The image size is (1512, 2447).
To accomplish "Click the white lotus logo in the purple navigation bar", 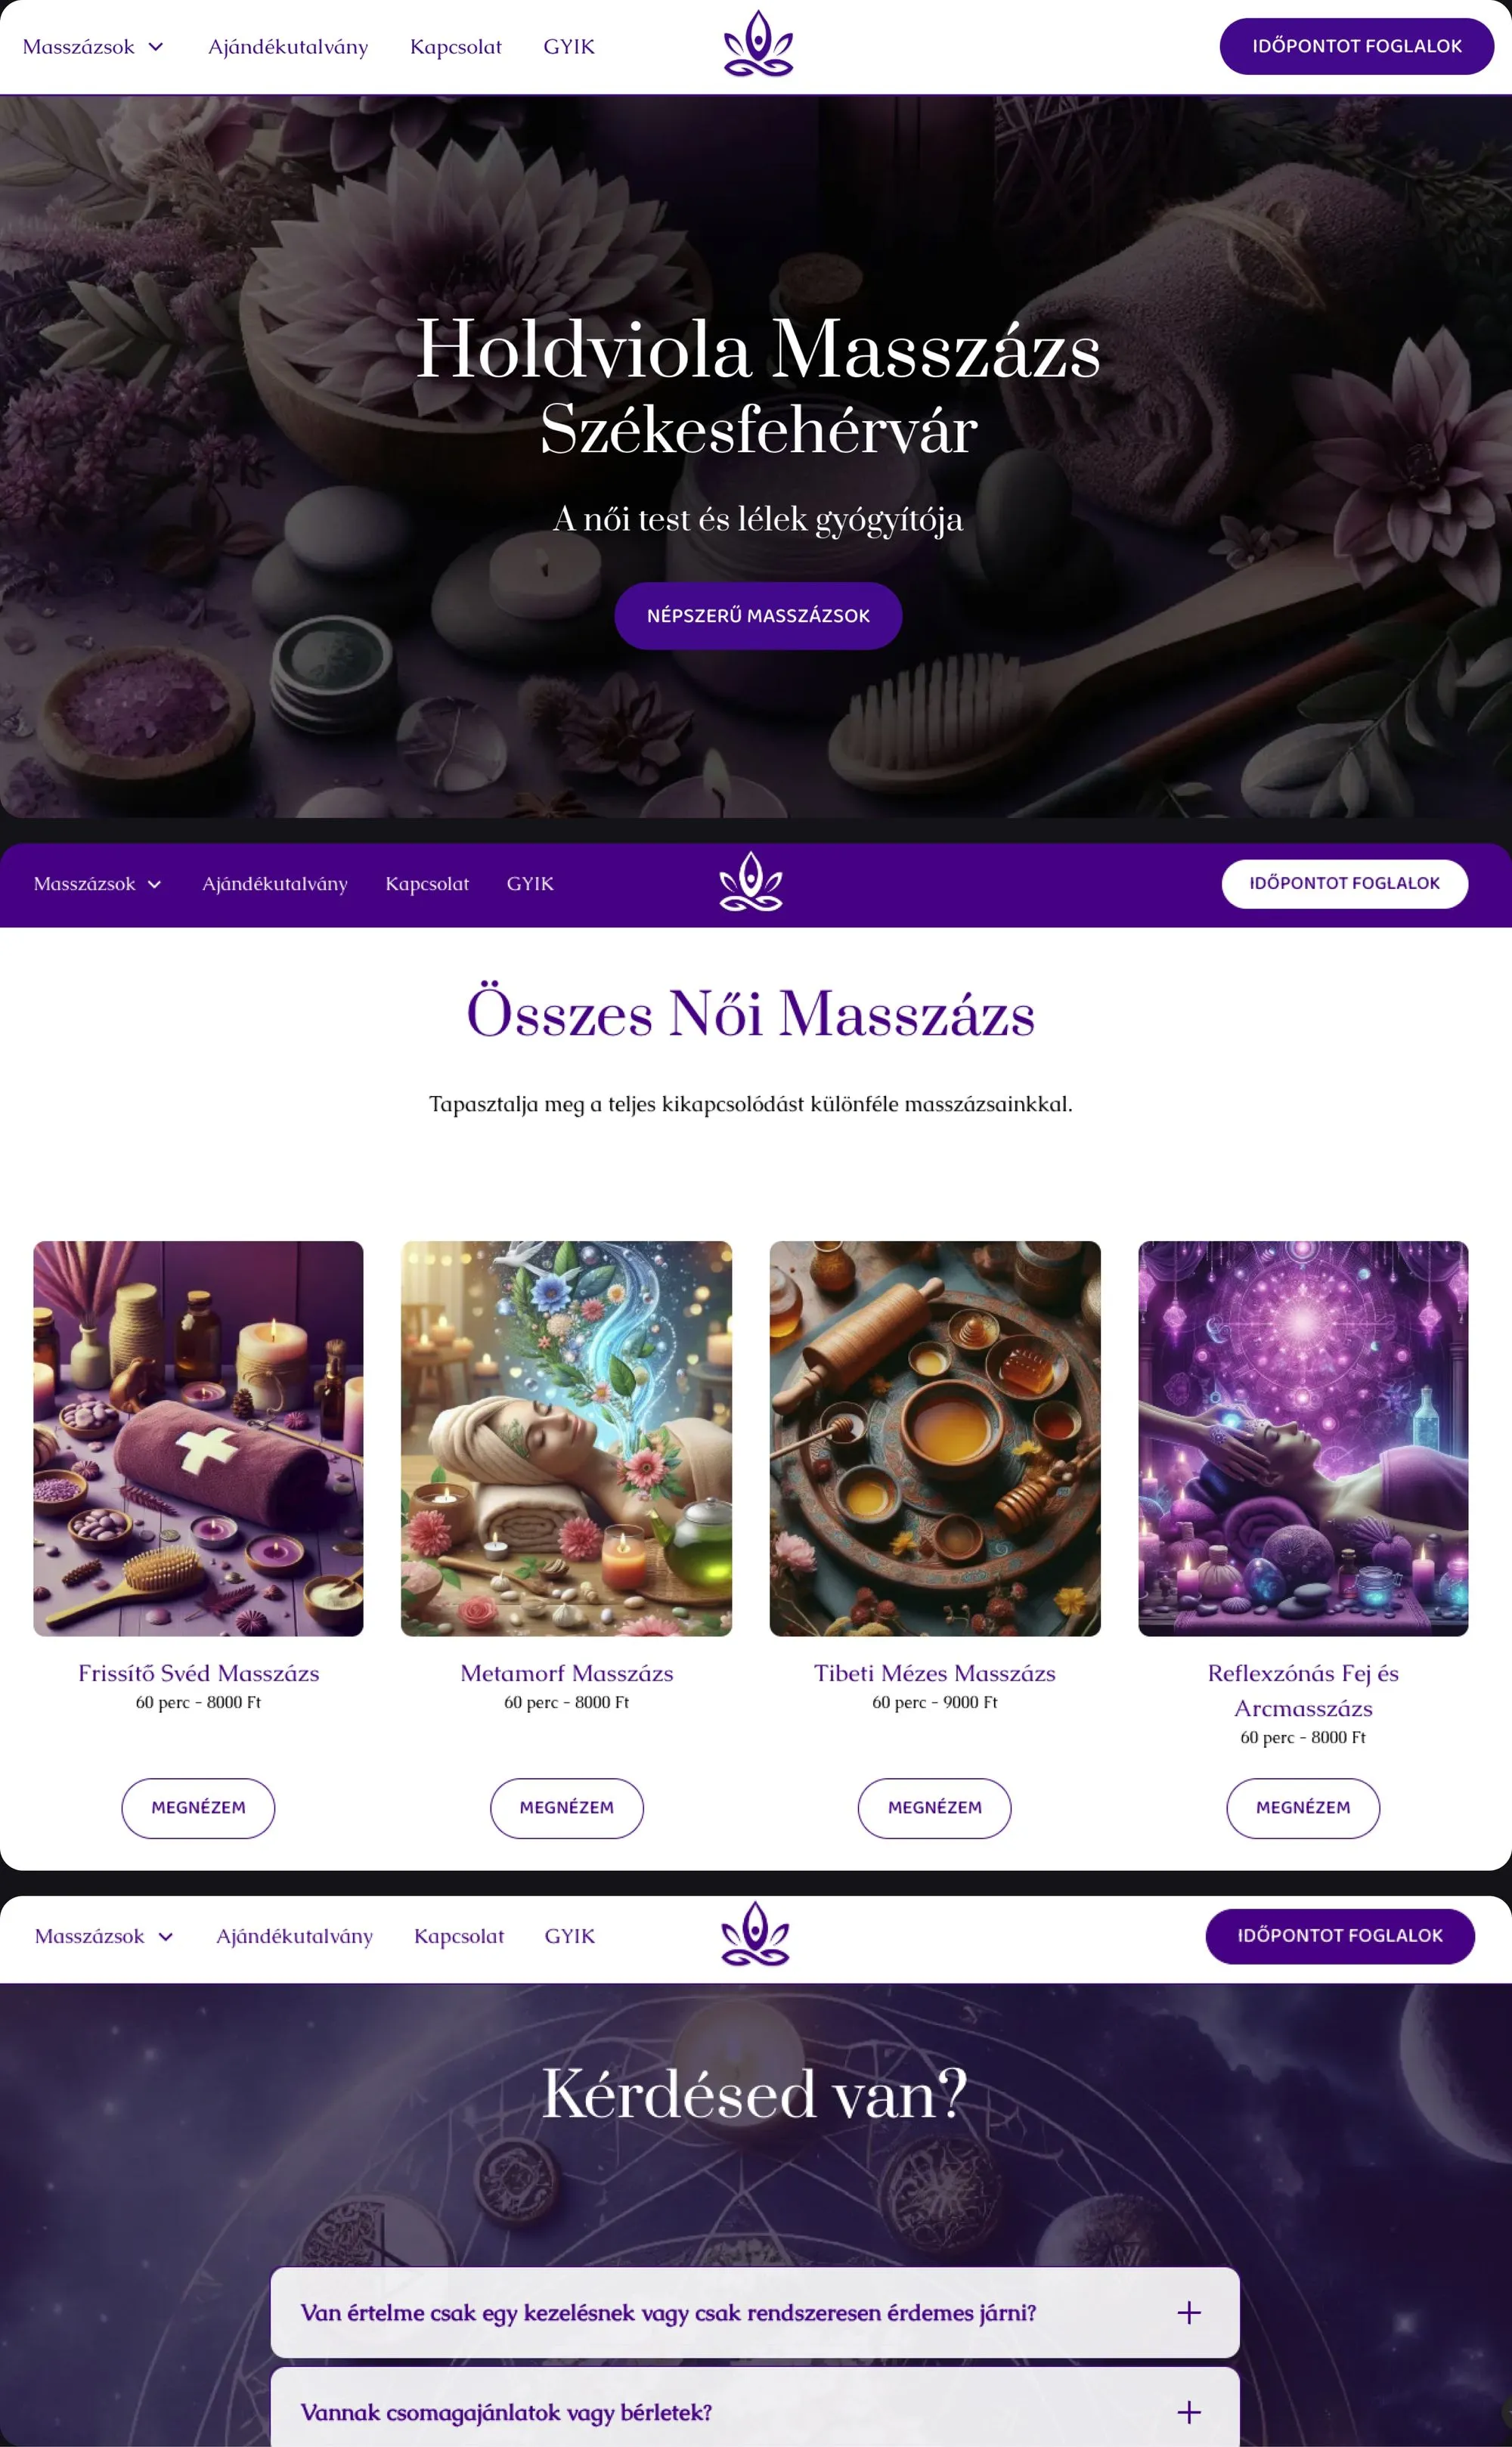I will pos(751,882).
